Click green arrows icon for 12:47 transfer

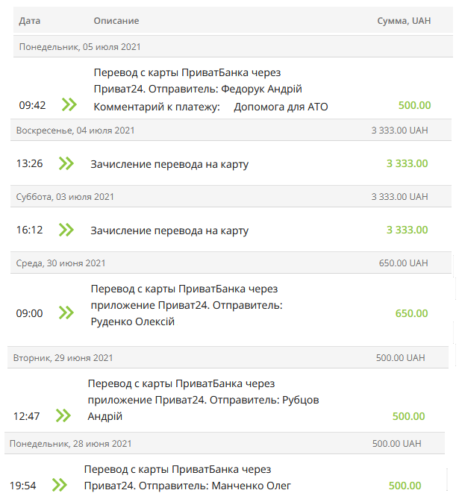(63, 415)
